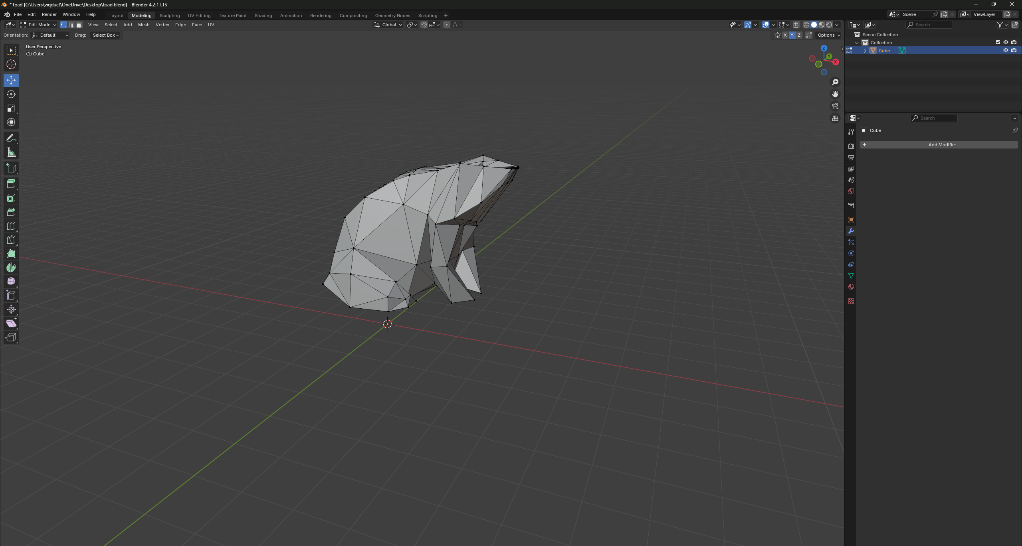
Task: Open the Mesh menu
Action: click(x=144, y=25)
